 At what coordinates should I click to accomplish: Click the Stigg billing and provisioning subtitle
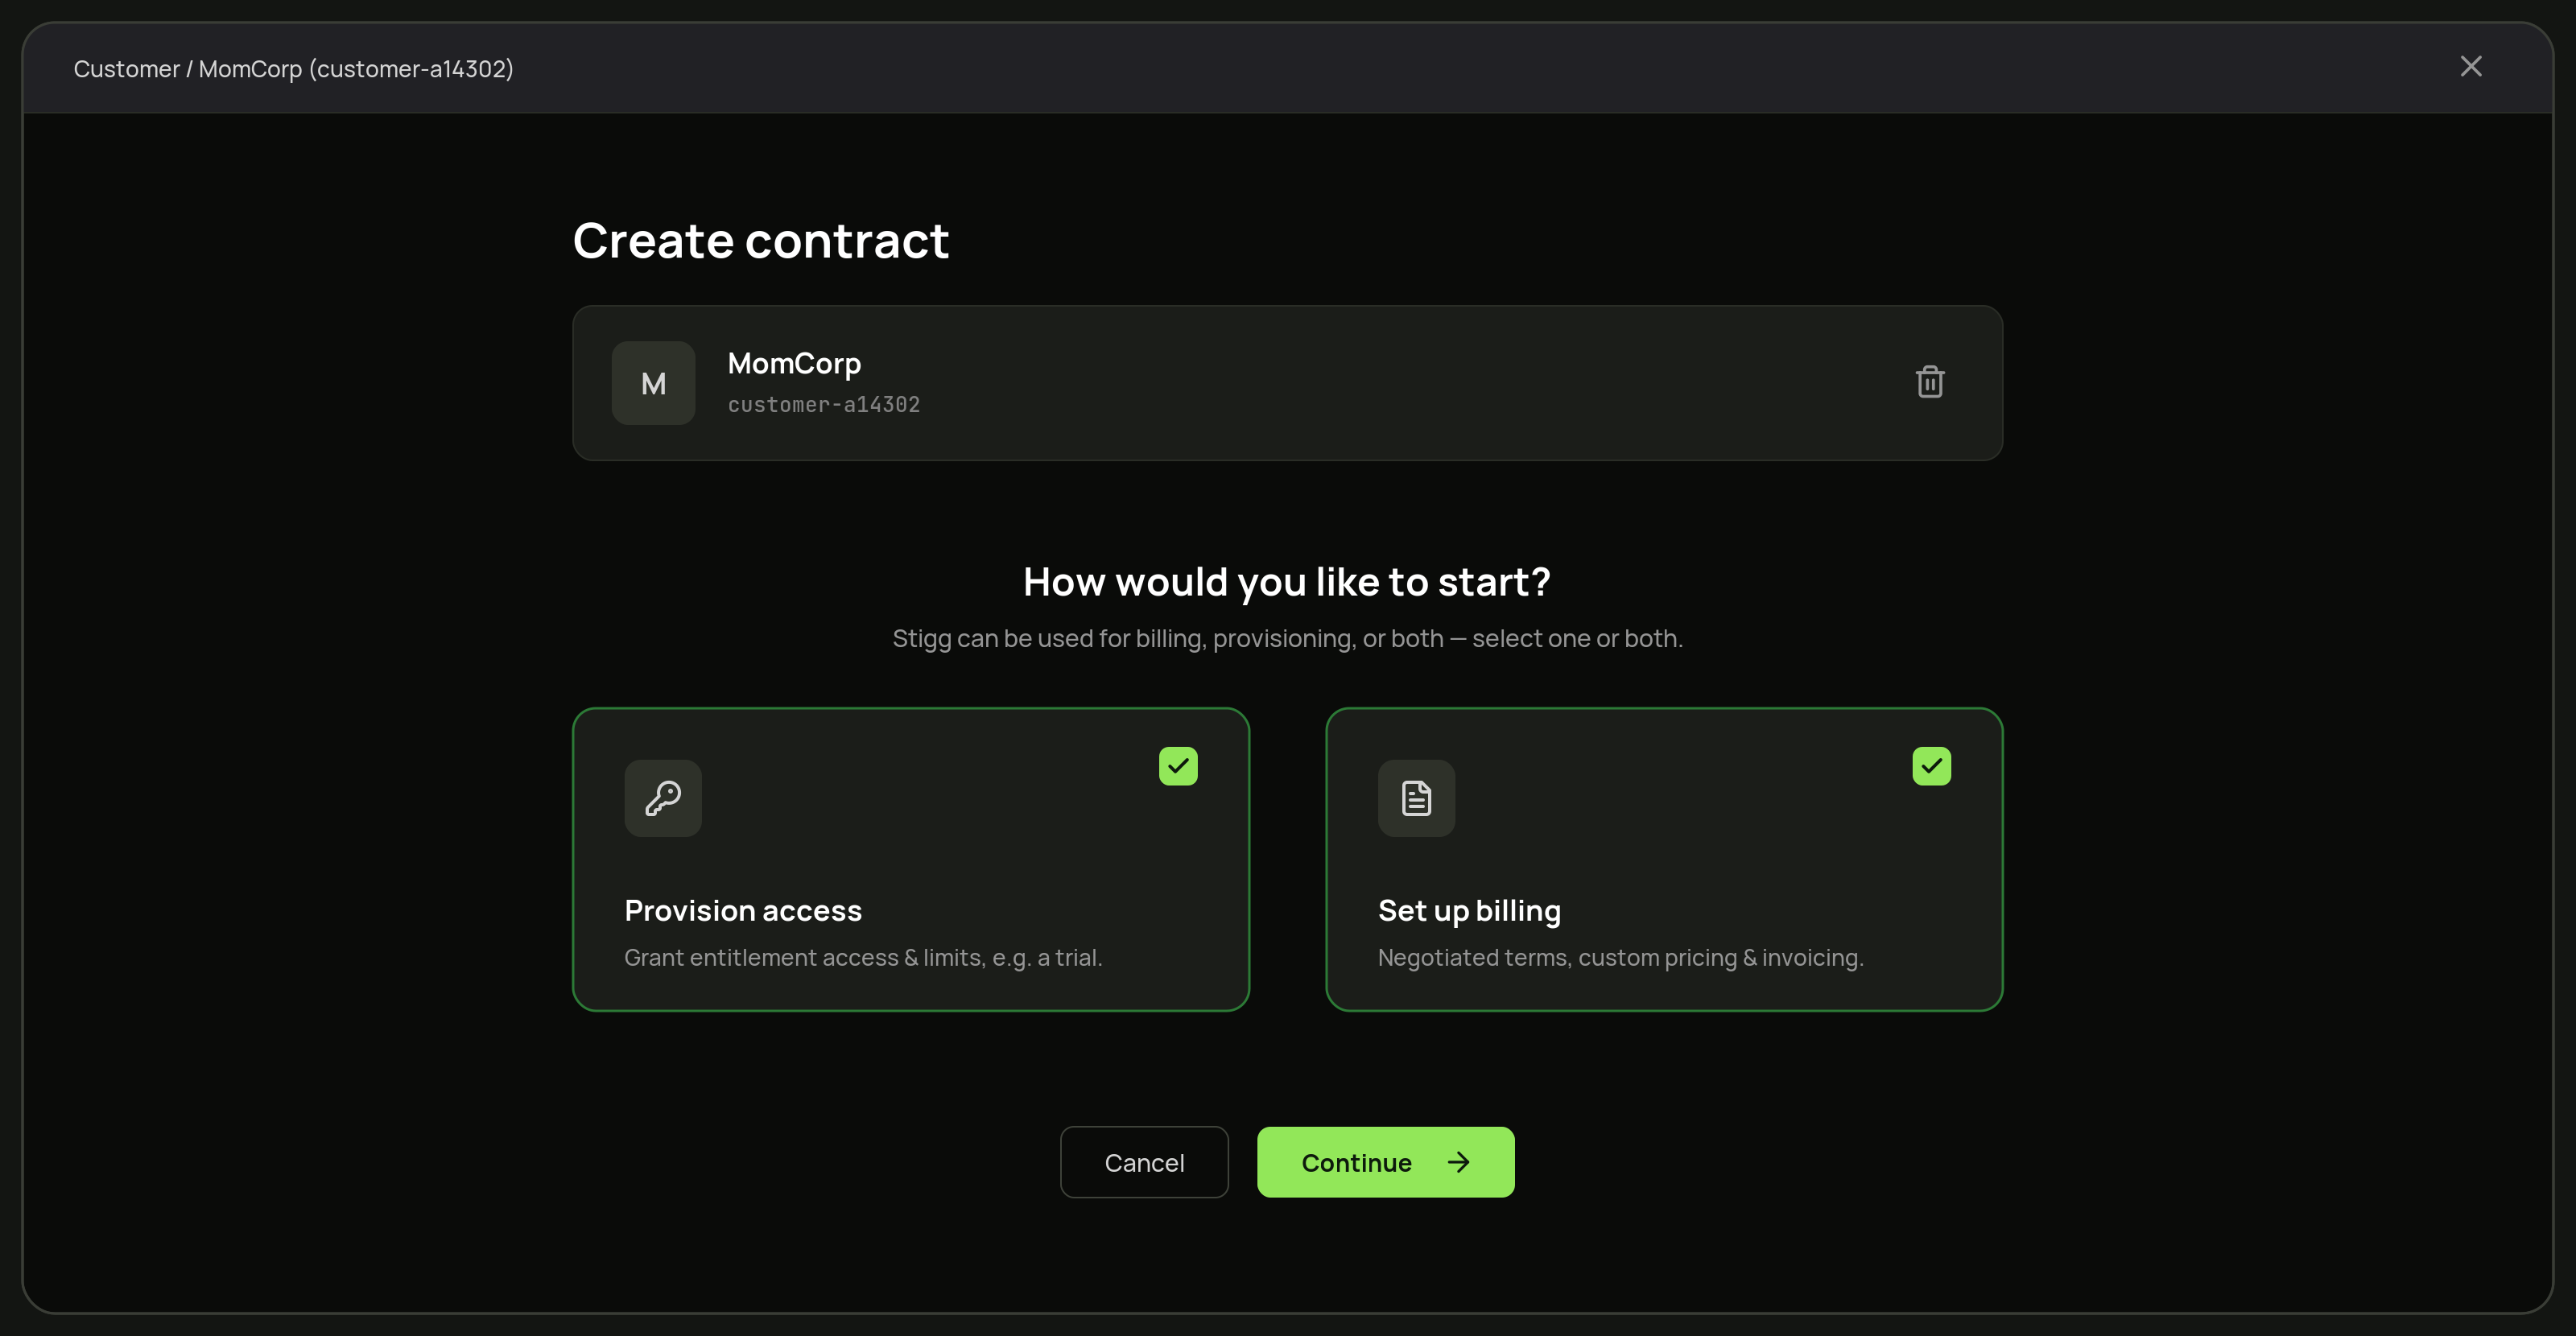pyautogui.click(x=1287, y=638)
